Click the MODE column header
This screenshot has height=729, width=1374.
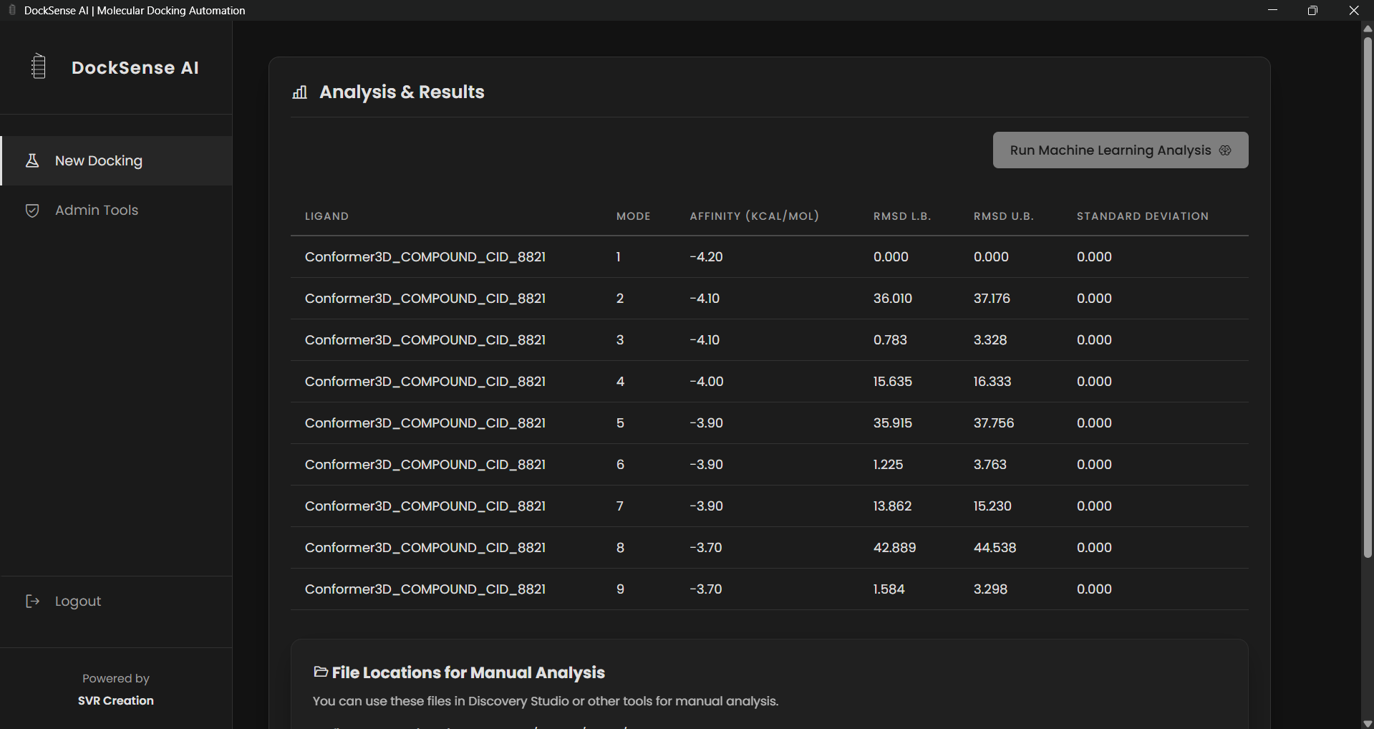coord(634,216)
